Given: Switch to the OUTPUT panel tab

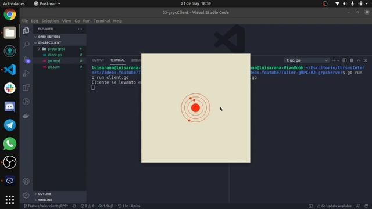Looking at the screenshot, I should tap(98, 60).
